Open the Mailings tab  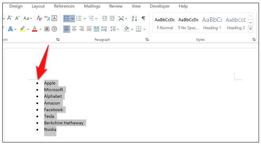pyautogui.click(x=92, y=6)
